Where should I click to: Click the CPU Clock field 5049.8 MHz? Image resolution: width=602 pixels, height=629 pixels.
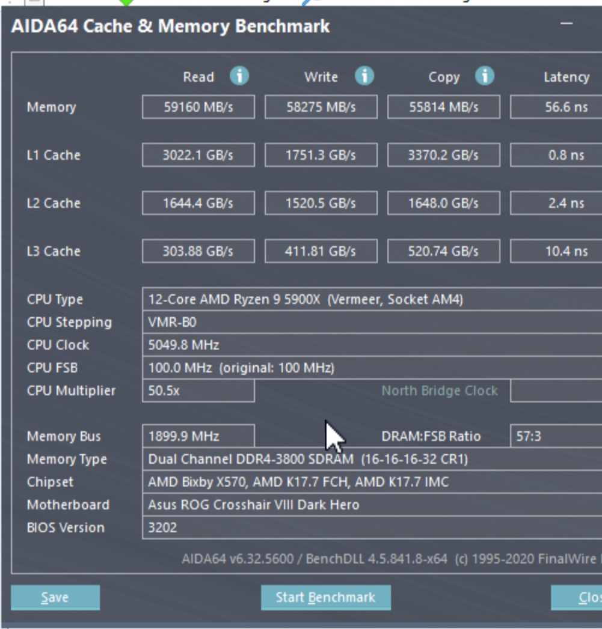[372, 345]
